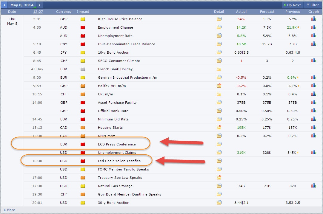
Task: Click the Currency column header
Action: click(64, 12)
